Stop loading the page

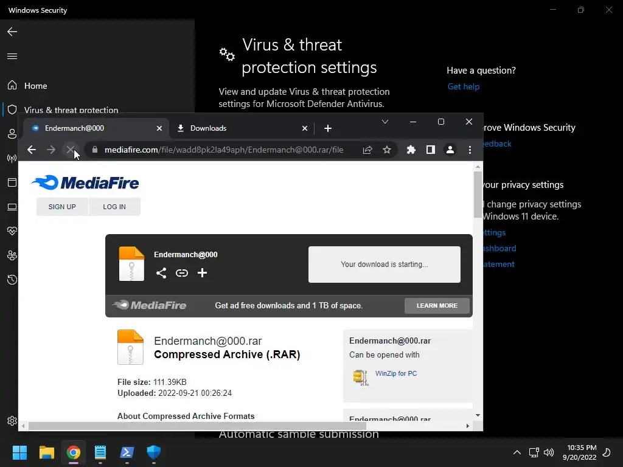click(x=71, y=150)
